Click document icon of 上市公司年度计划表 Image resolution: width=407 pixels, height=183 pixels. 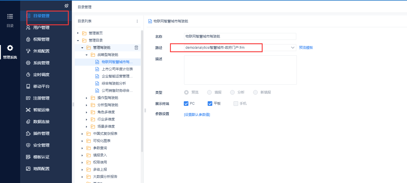coord(97,69)
